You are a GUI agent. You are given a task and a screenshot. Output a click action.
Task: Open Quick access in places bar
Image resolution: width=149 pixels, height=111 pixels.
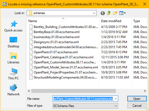(x=13, y=26)
